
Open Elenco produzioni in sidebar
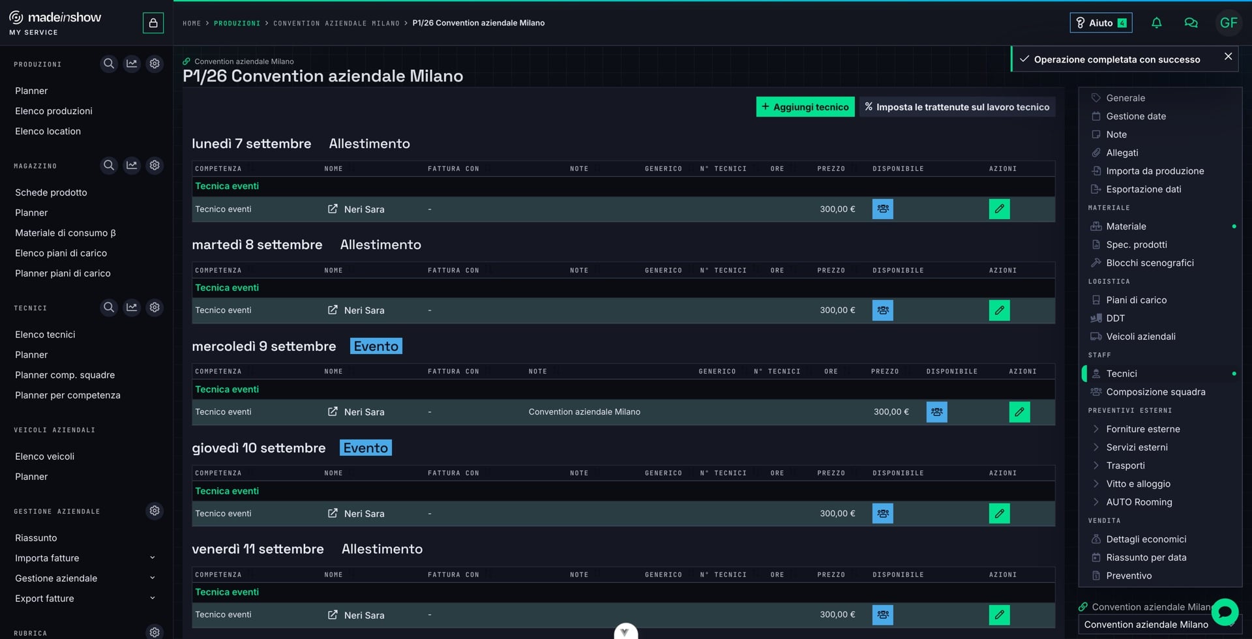(53, 111)
